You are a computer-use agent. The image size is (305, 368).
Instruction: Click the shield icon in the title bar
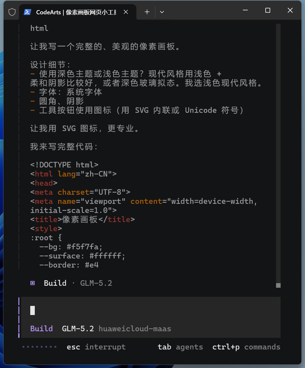tap(12, 12)
